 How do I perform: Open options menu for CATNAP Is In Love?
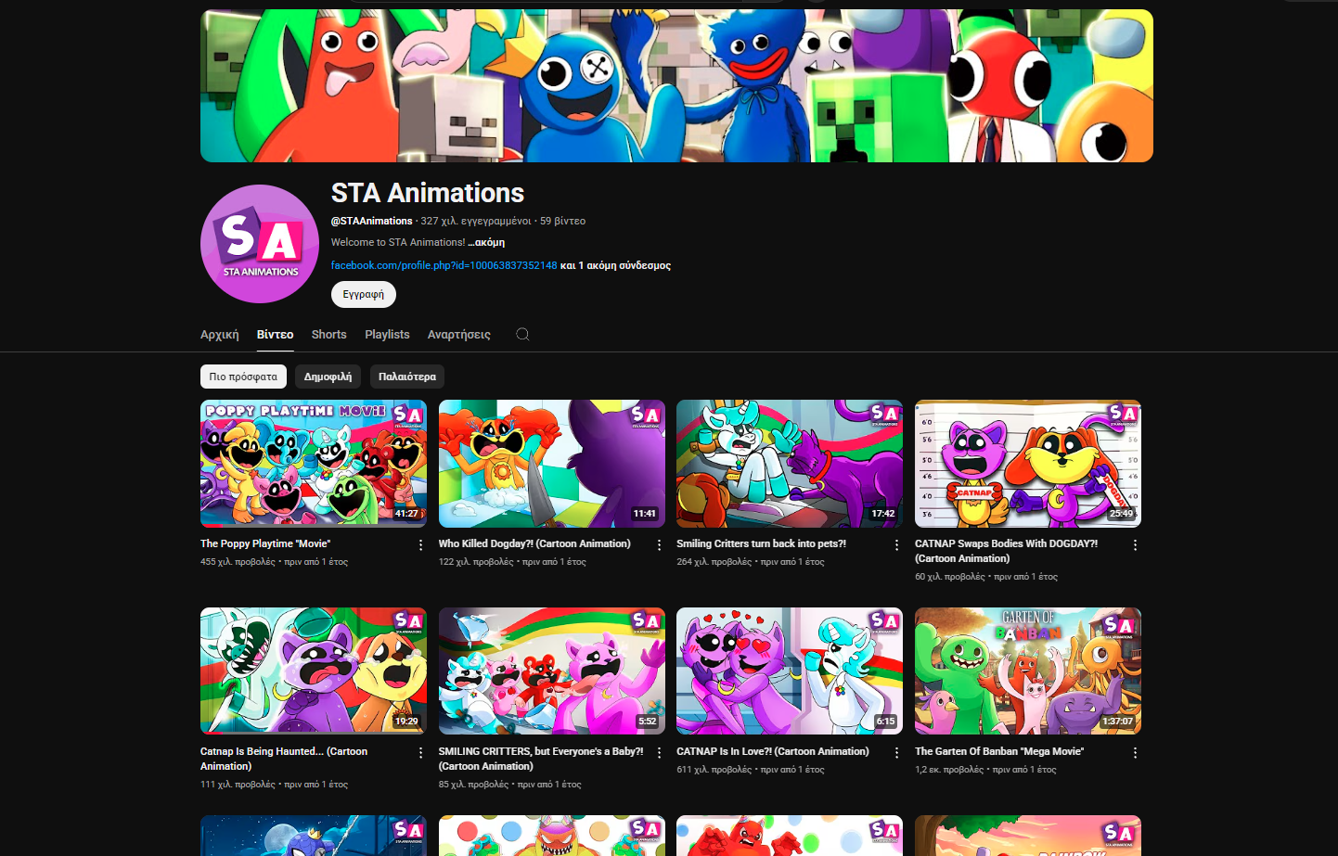click(x=896, y=753)
